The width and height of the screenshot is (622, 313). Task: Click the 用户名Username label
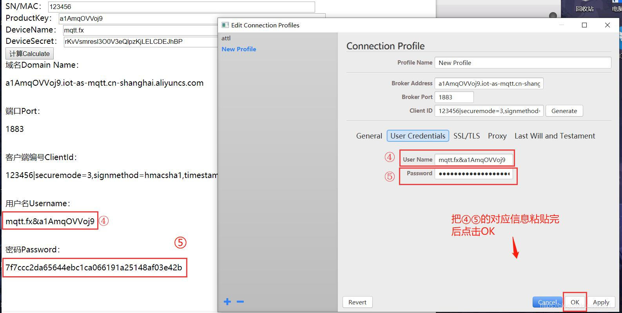38,203
